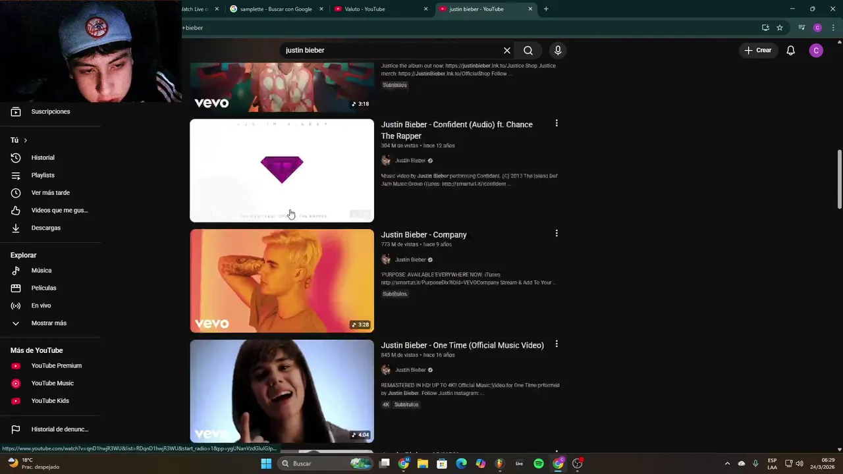The image size is (843, 474).
Task: Switch to samplette Google search tab
Action: (x=277, y=9)
